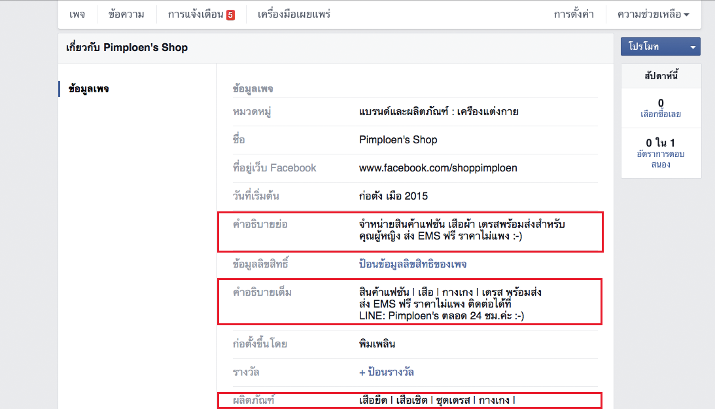Switch to the ข้อความ tab
This screenshot has width=715, height=409.
pyautogui.click(x=126, y=14)
